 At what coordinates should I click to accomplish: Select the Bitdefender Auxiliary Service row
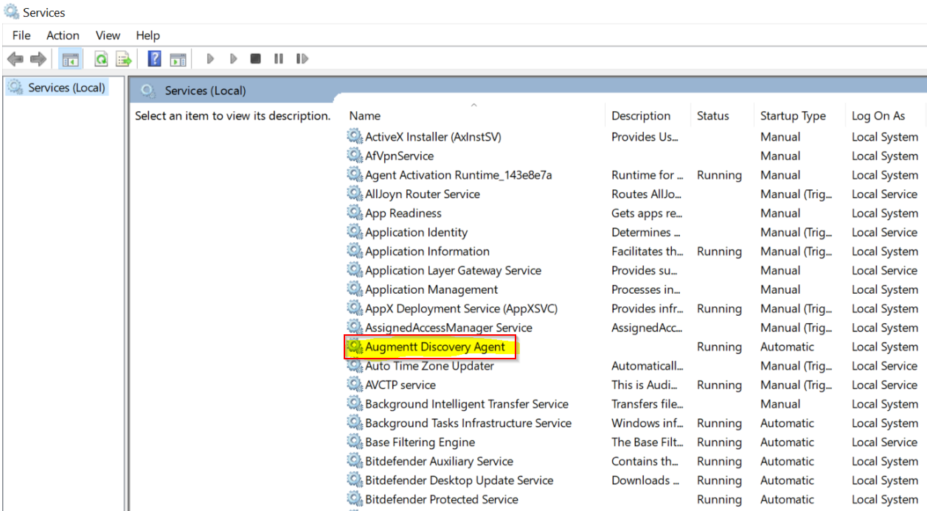tap(439, 462)
